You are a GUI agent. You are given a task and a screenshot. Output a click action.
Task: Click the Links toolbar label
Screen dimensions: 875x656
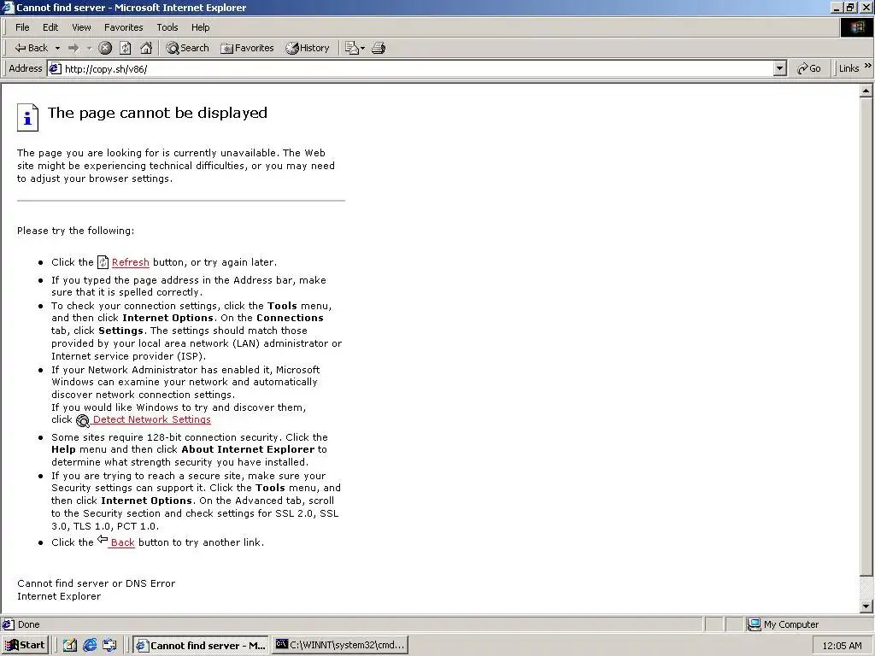click(x=849, y=68)
